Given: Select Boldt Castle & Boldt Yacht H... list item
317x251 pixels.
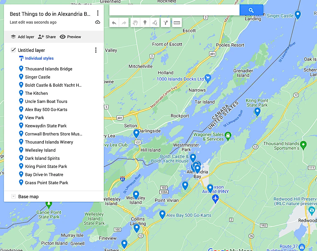Looking at the screenshot, I should point(53,85).
